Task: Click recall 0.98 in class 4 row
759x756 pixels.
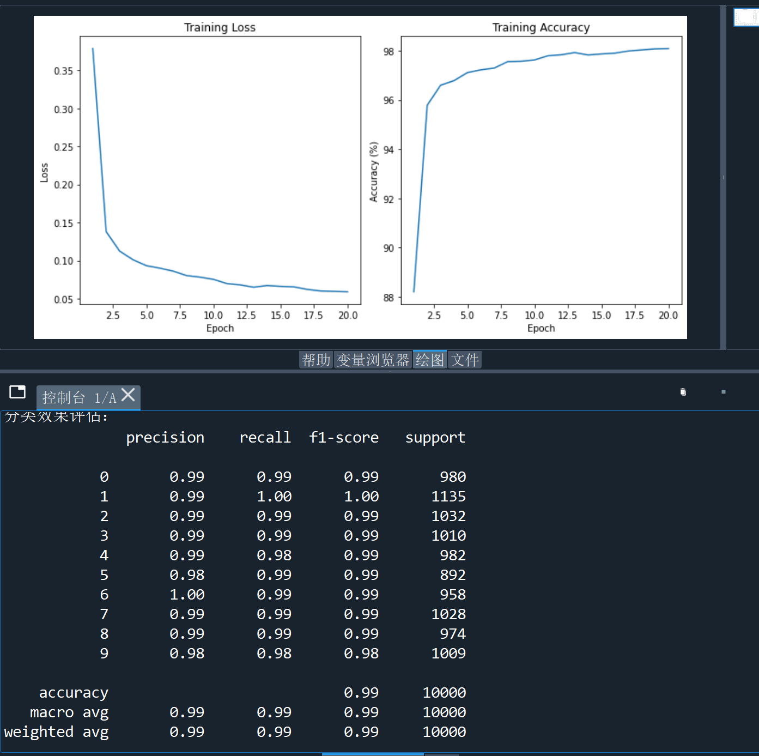Action: tap(274, 555)
